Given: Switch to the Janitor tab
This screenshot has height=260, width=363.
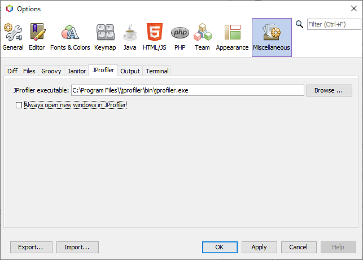Looking at the screenshot, I should point(77,71).
